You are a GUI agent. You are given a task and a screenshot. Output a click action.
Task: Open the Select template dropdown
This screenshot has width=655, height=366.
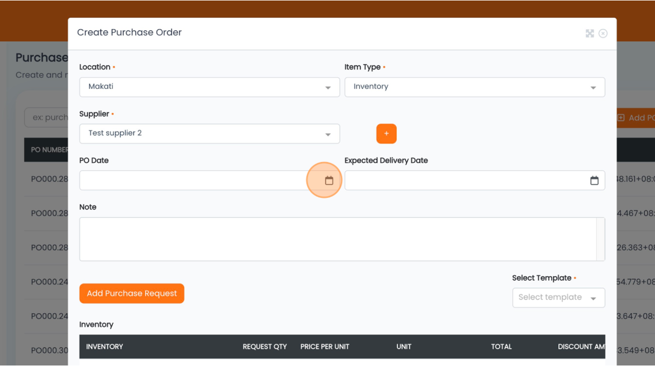point(559,298)
